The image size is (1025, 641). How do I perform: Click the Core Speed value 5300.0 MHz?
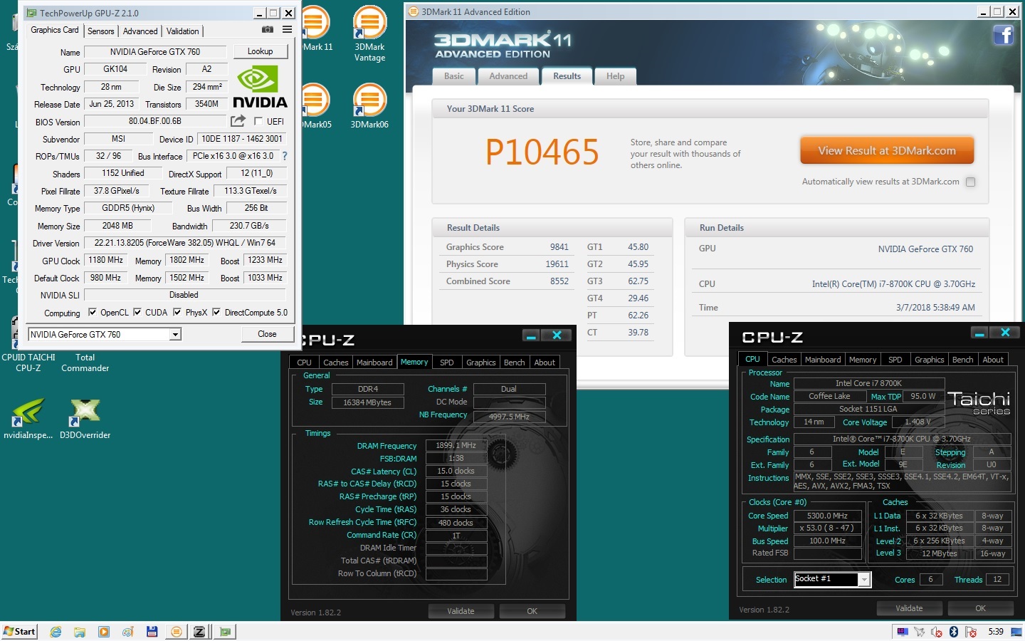pos(827,516)
